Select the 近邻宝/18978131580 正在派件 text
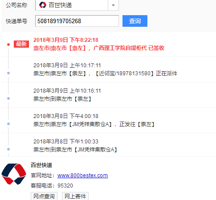This screenshot has width=216, height=200. 136,73
